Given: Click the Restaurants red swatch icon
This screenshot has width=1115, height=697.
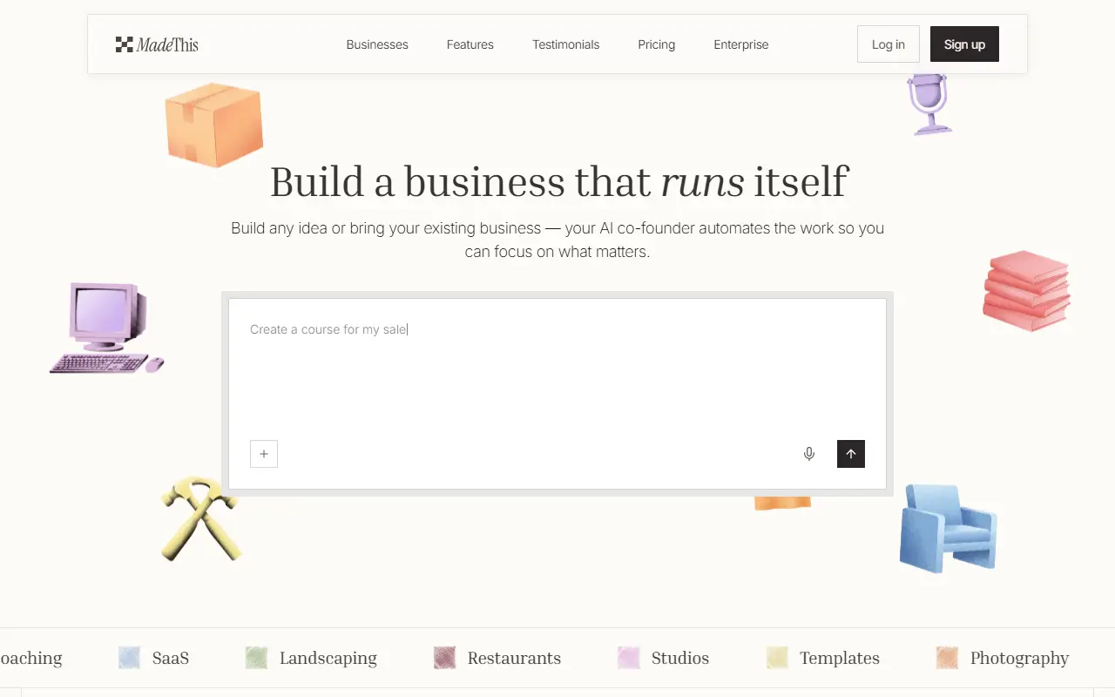Looking at the screenshot, I should click(x=444, y=658).
